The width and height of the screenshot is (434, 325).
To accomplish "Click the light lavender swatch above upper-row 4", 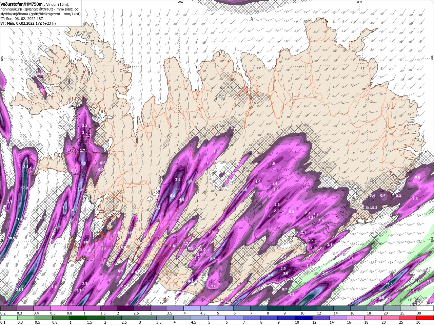I will tap(192, 308).
